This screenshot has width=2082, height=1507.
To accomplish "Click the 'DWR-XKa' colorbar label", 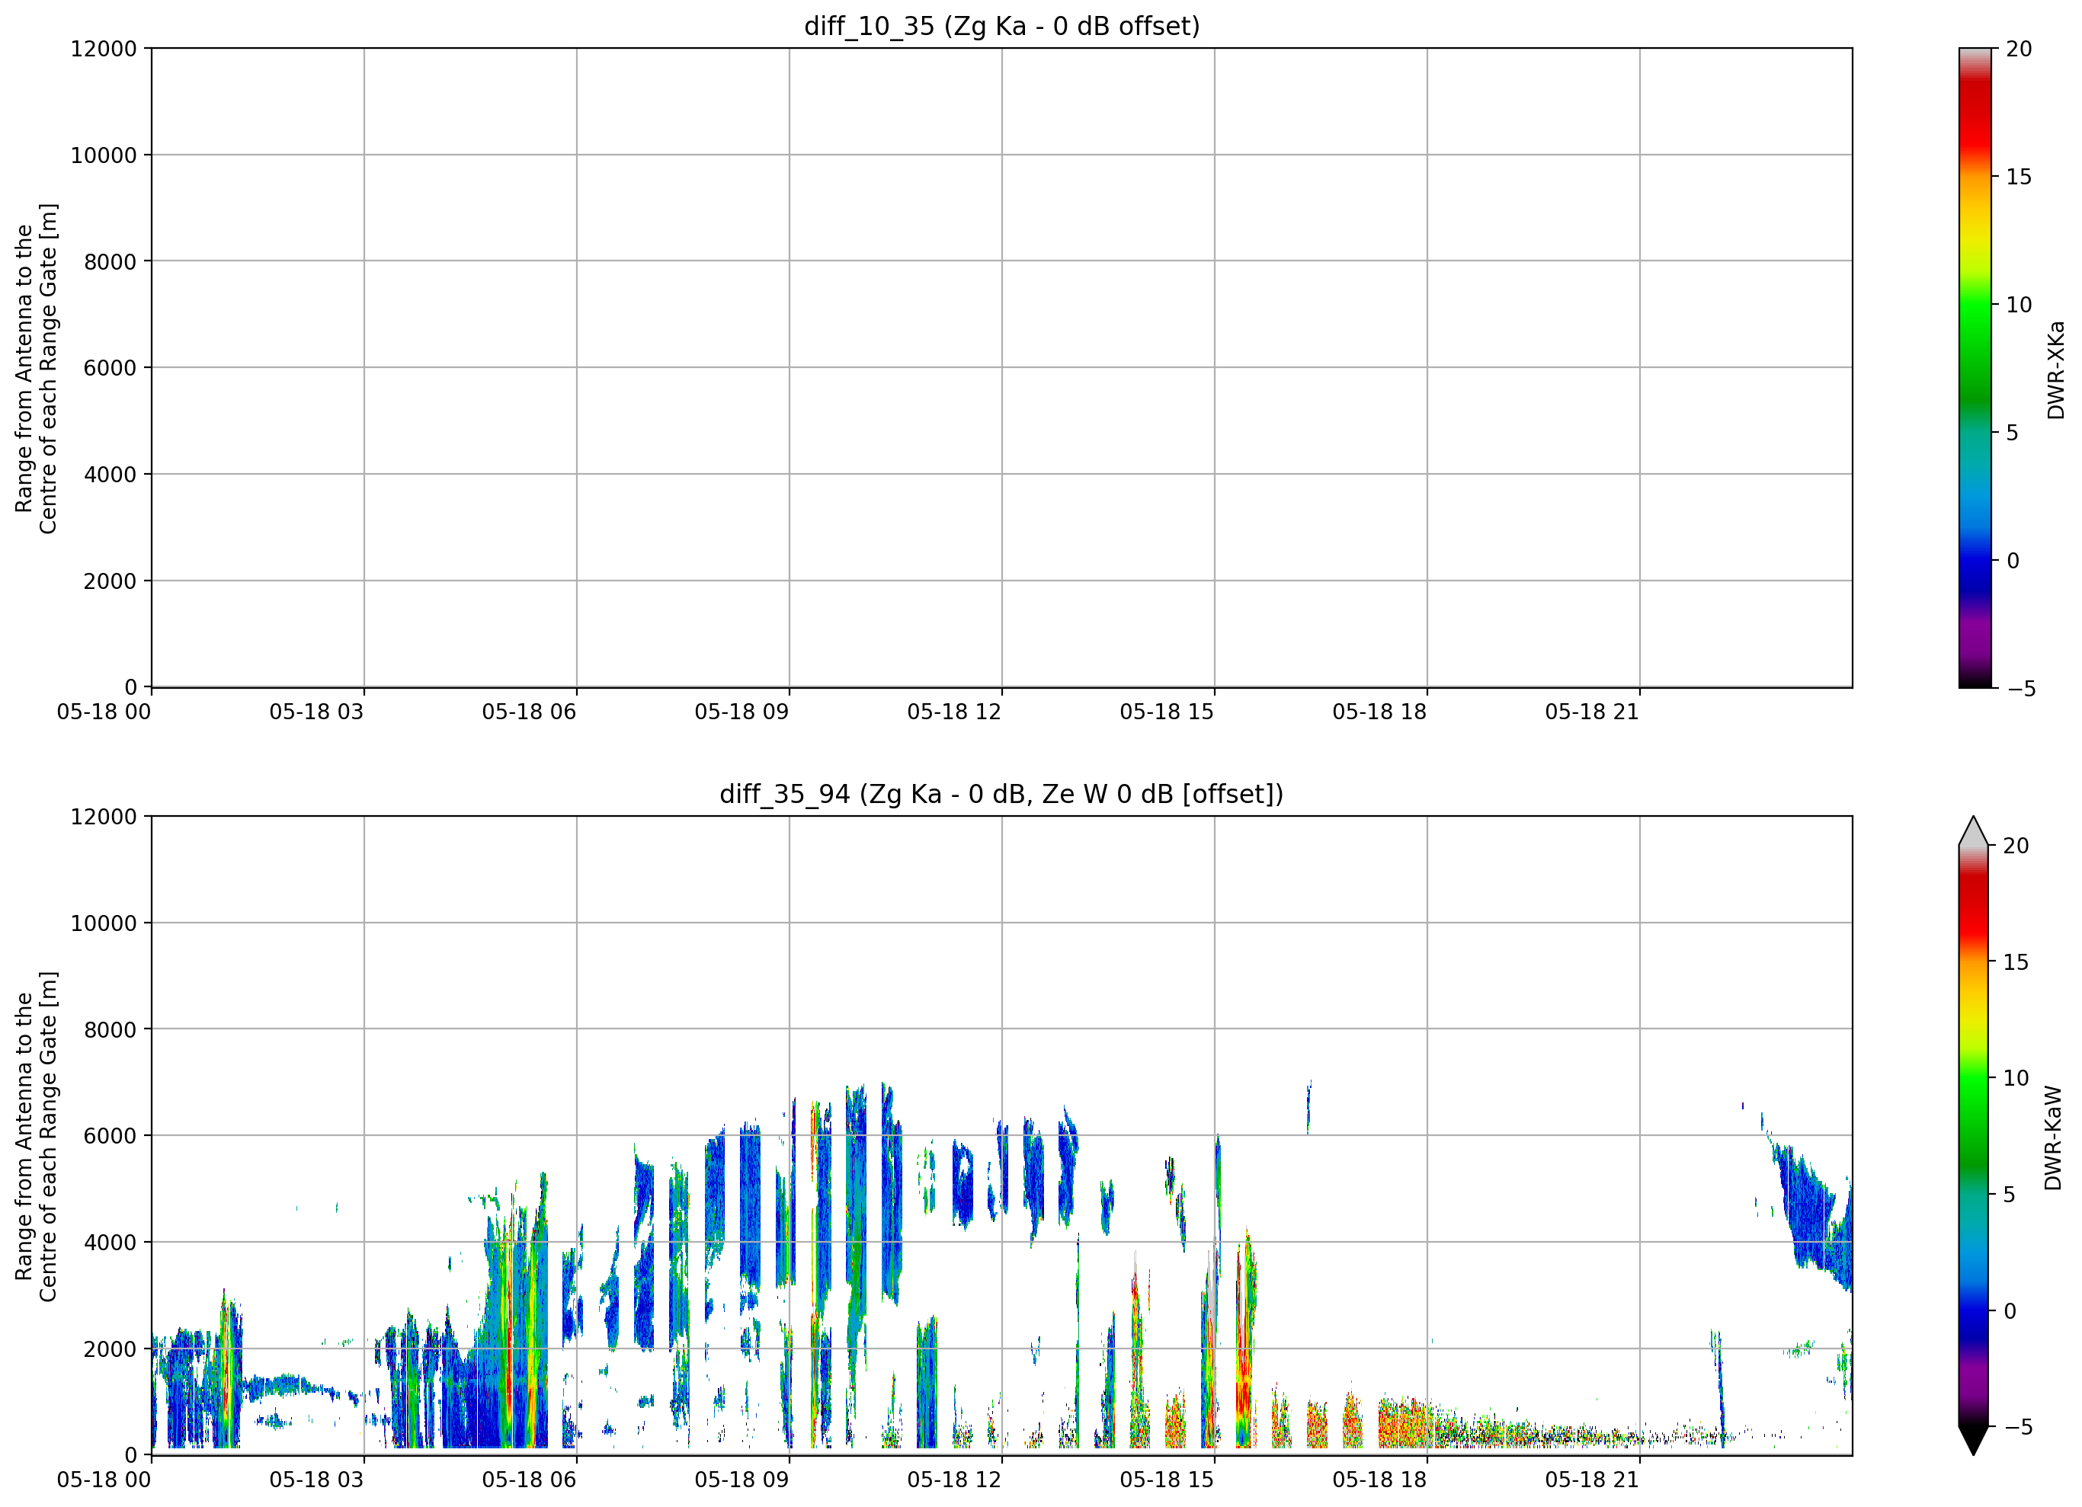I will coord(2055,369).
